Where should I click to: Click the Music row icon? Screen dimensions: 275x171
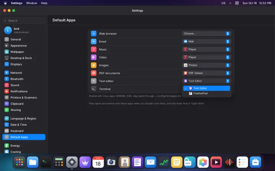click(x=94, y=49)
